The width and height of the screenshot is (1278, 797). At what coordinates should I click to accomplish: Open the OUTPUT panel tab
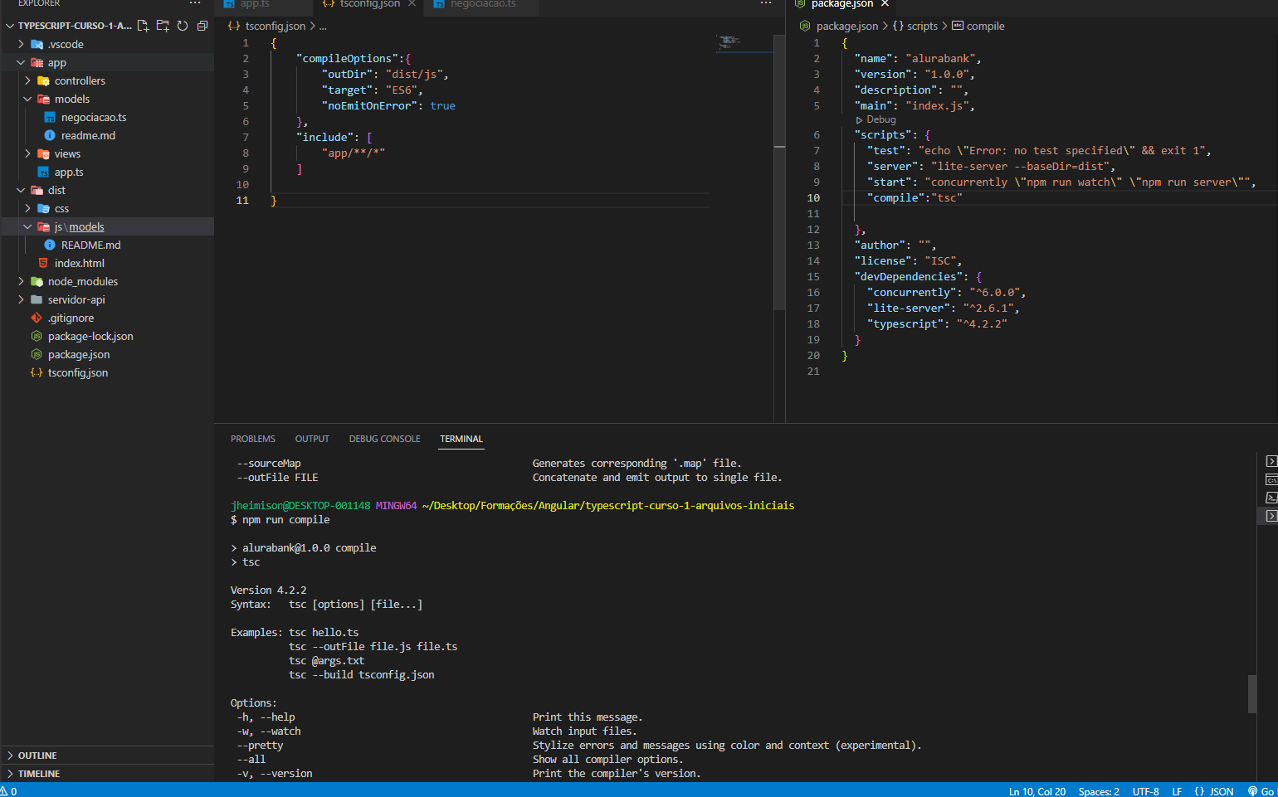coord(312,439)
